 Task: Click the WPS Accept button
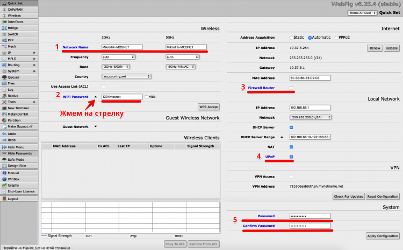click(208, 107)
